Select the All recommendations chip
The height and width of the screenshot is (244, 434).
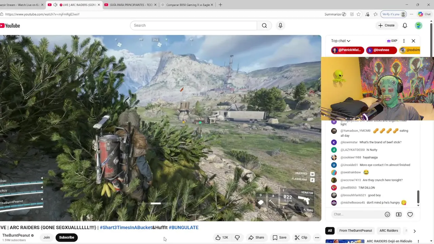pos(330,230)
